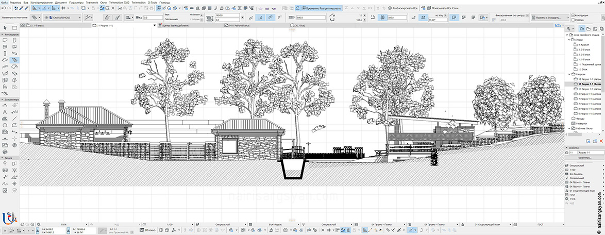Screen dimensions: 605x235
Task: Open the Файл menu
Action: 4,2
